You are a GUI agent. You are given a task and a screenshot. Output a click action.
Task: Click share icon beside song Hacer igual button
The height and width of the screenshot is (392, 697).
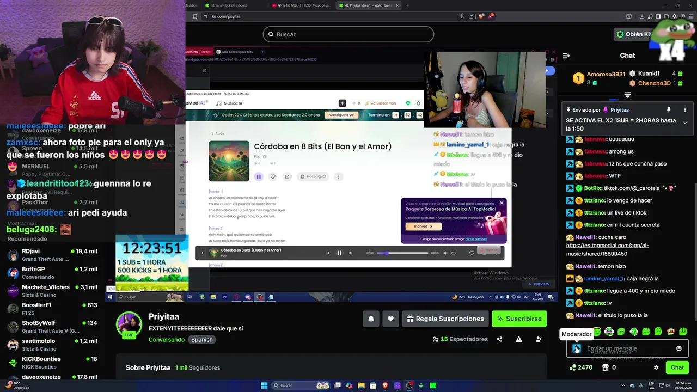tap(287, 176)
